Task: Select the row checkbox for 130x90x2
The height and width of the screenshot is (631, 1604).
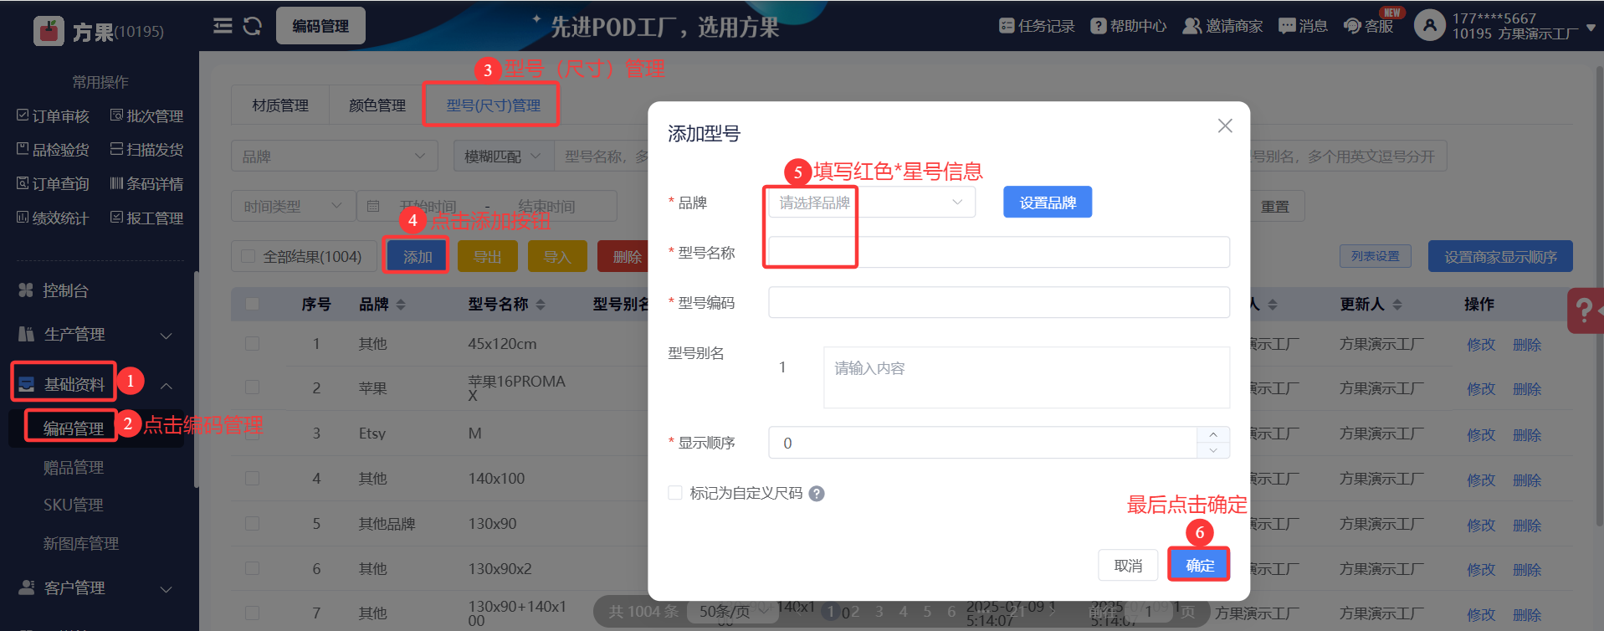Action: [x=252, y=568]
